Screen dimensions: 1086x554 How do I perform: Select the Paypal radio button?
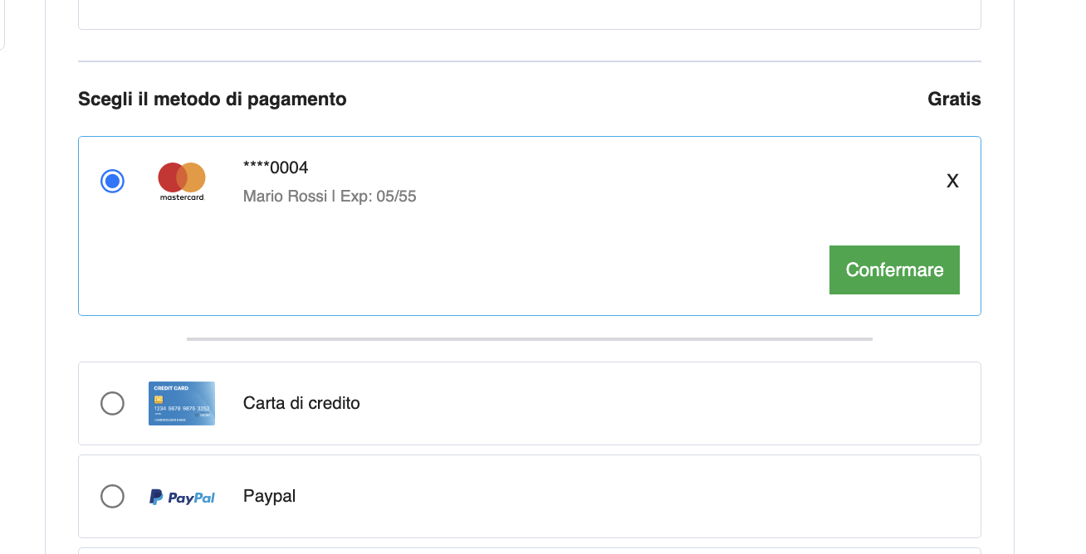coord(112,496)
